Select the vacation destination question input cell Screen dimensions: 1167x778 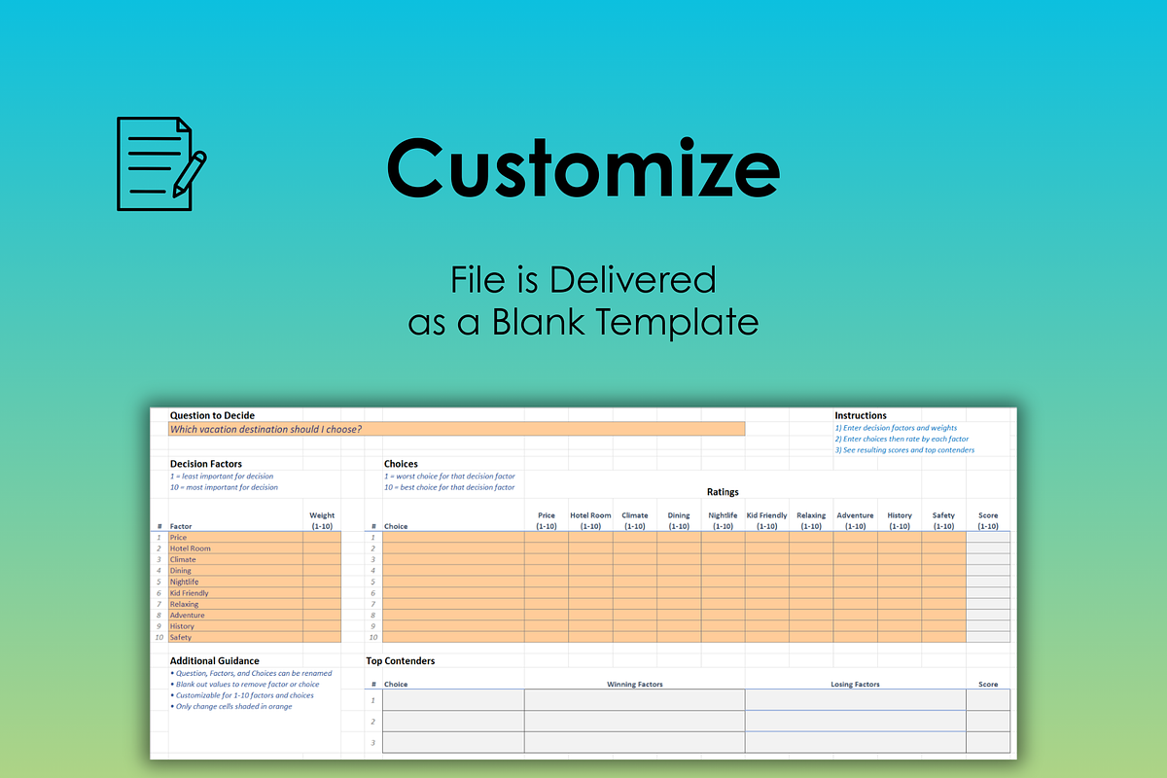point(456,429)
